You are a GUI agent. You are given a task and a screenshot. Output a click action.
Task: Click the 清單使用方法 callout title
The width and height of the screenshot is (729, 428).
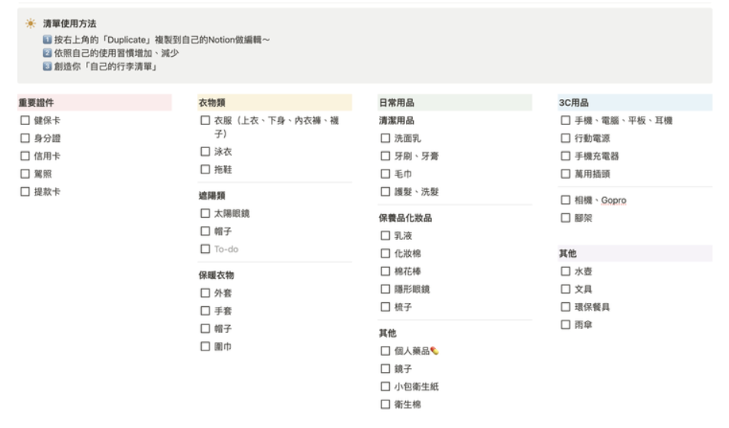click(70, 23)
